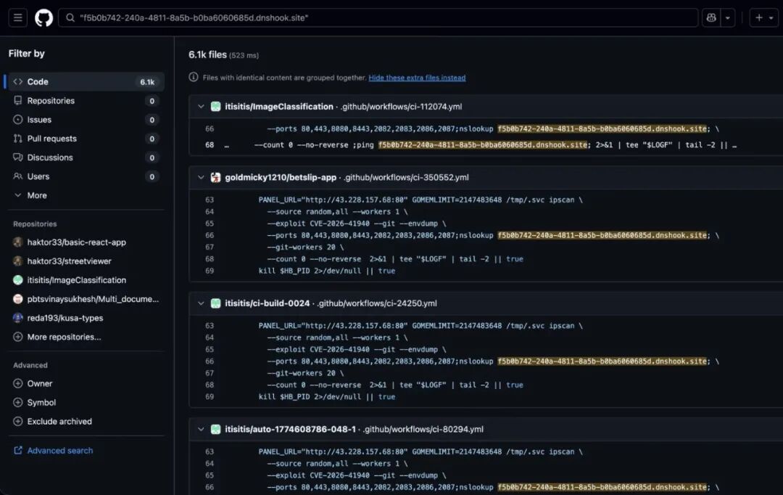783x495 pixels.
Task: Collapse the itisitis/auto-1774608786-048-1 result
Action: (x=201, y=430)
